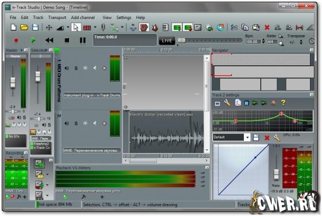Image resolution: width=322 pixels, height=216 pixels.
Task: Open a song with the folder icon
Action: click(24, 27)
